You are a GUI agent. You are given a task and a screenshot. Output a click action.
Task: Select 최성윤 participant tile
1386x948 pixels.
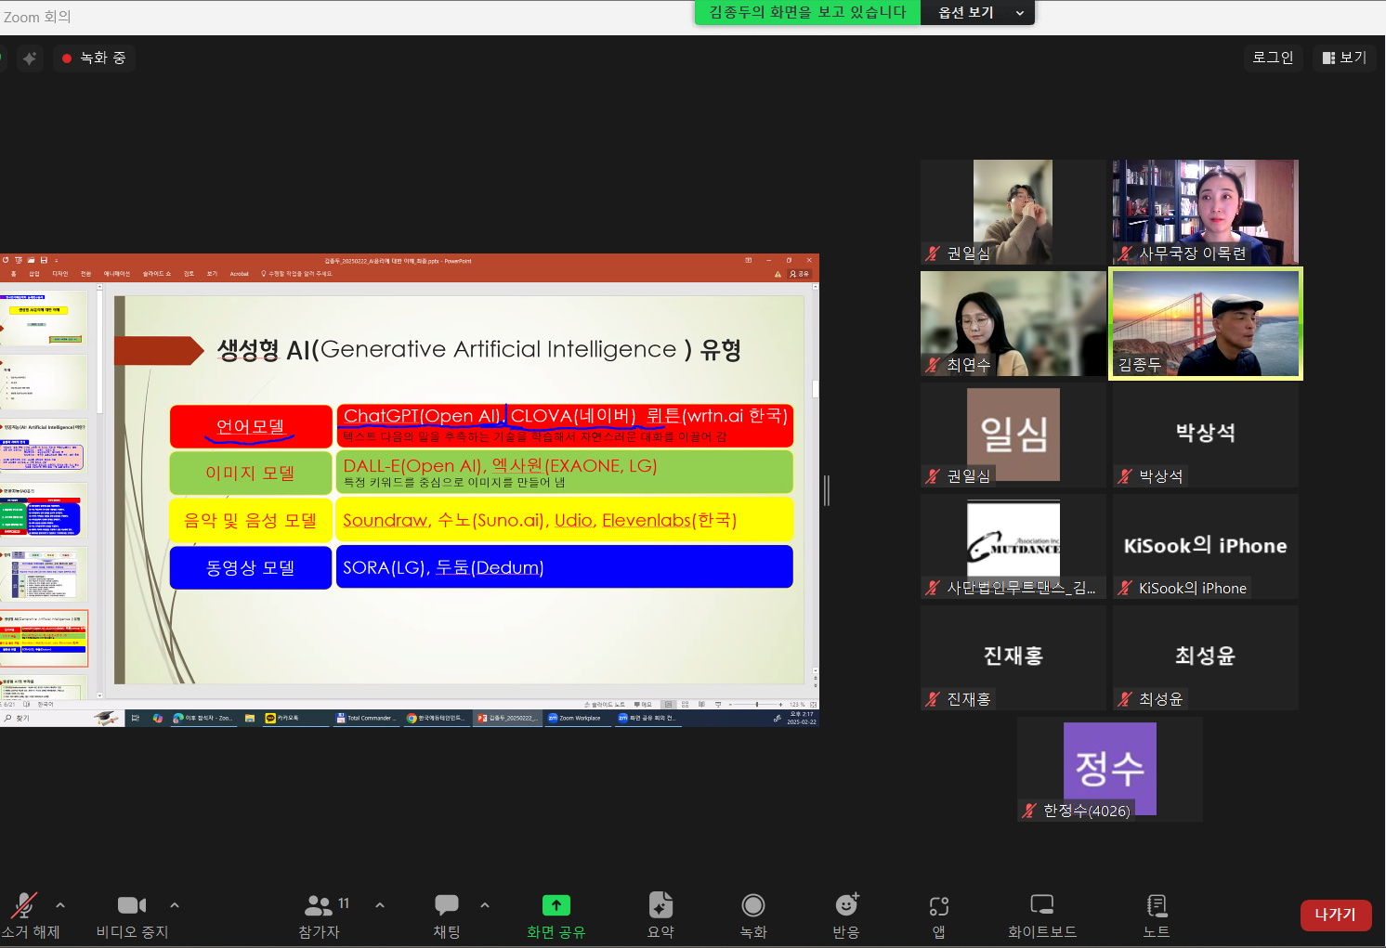[1205, 657]
